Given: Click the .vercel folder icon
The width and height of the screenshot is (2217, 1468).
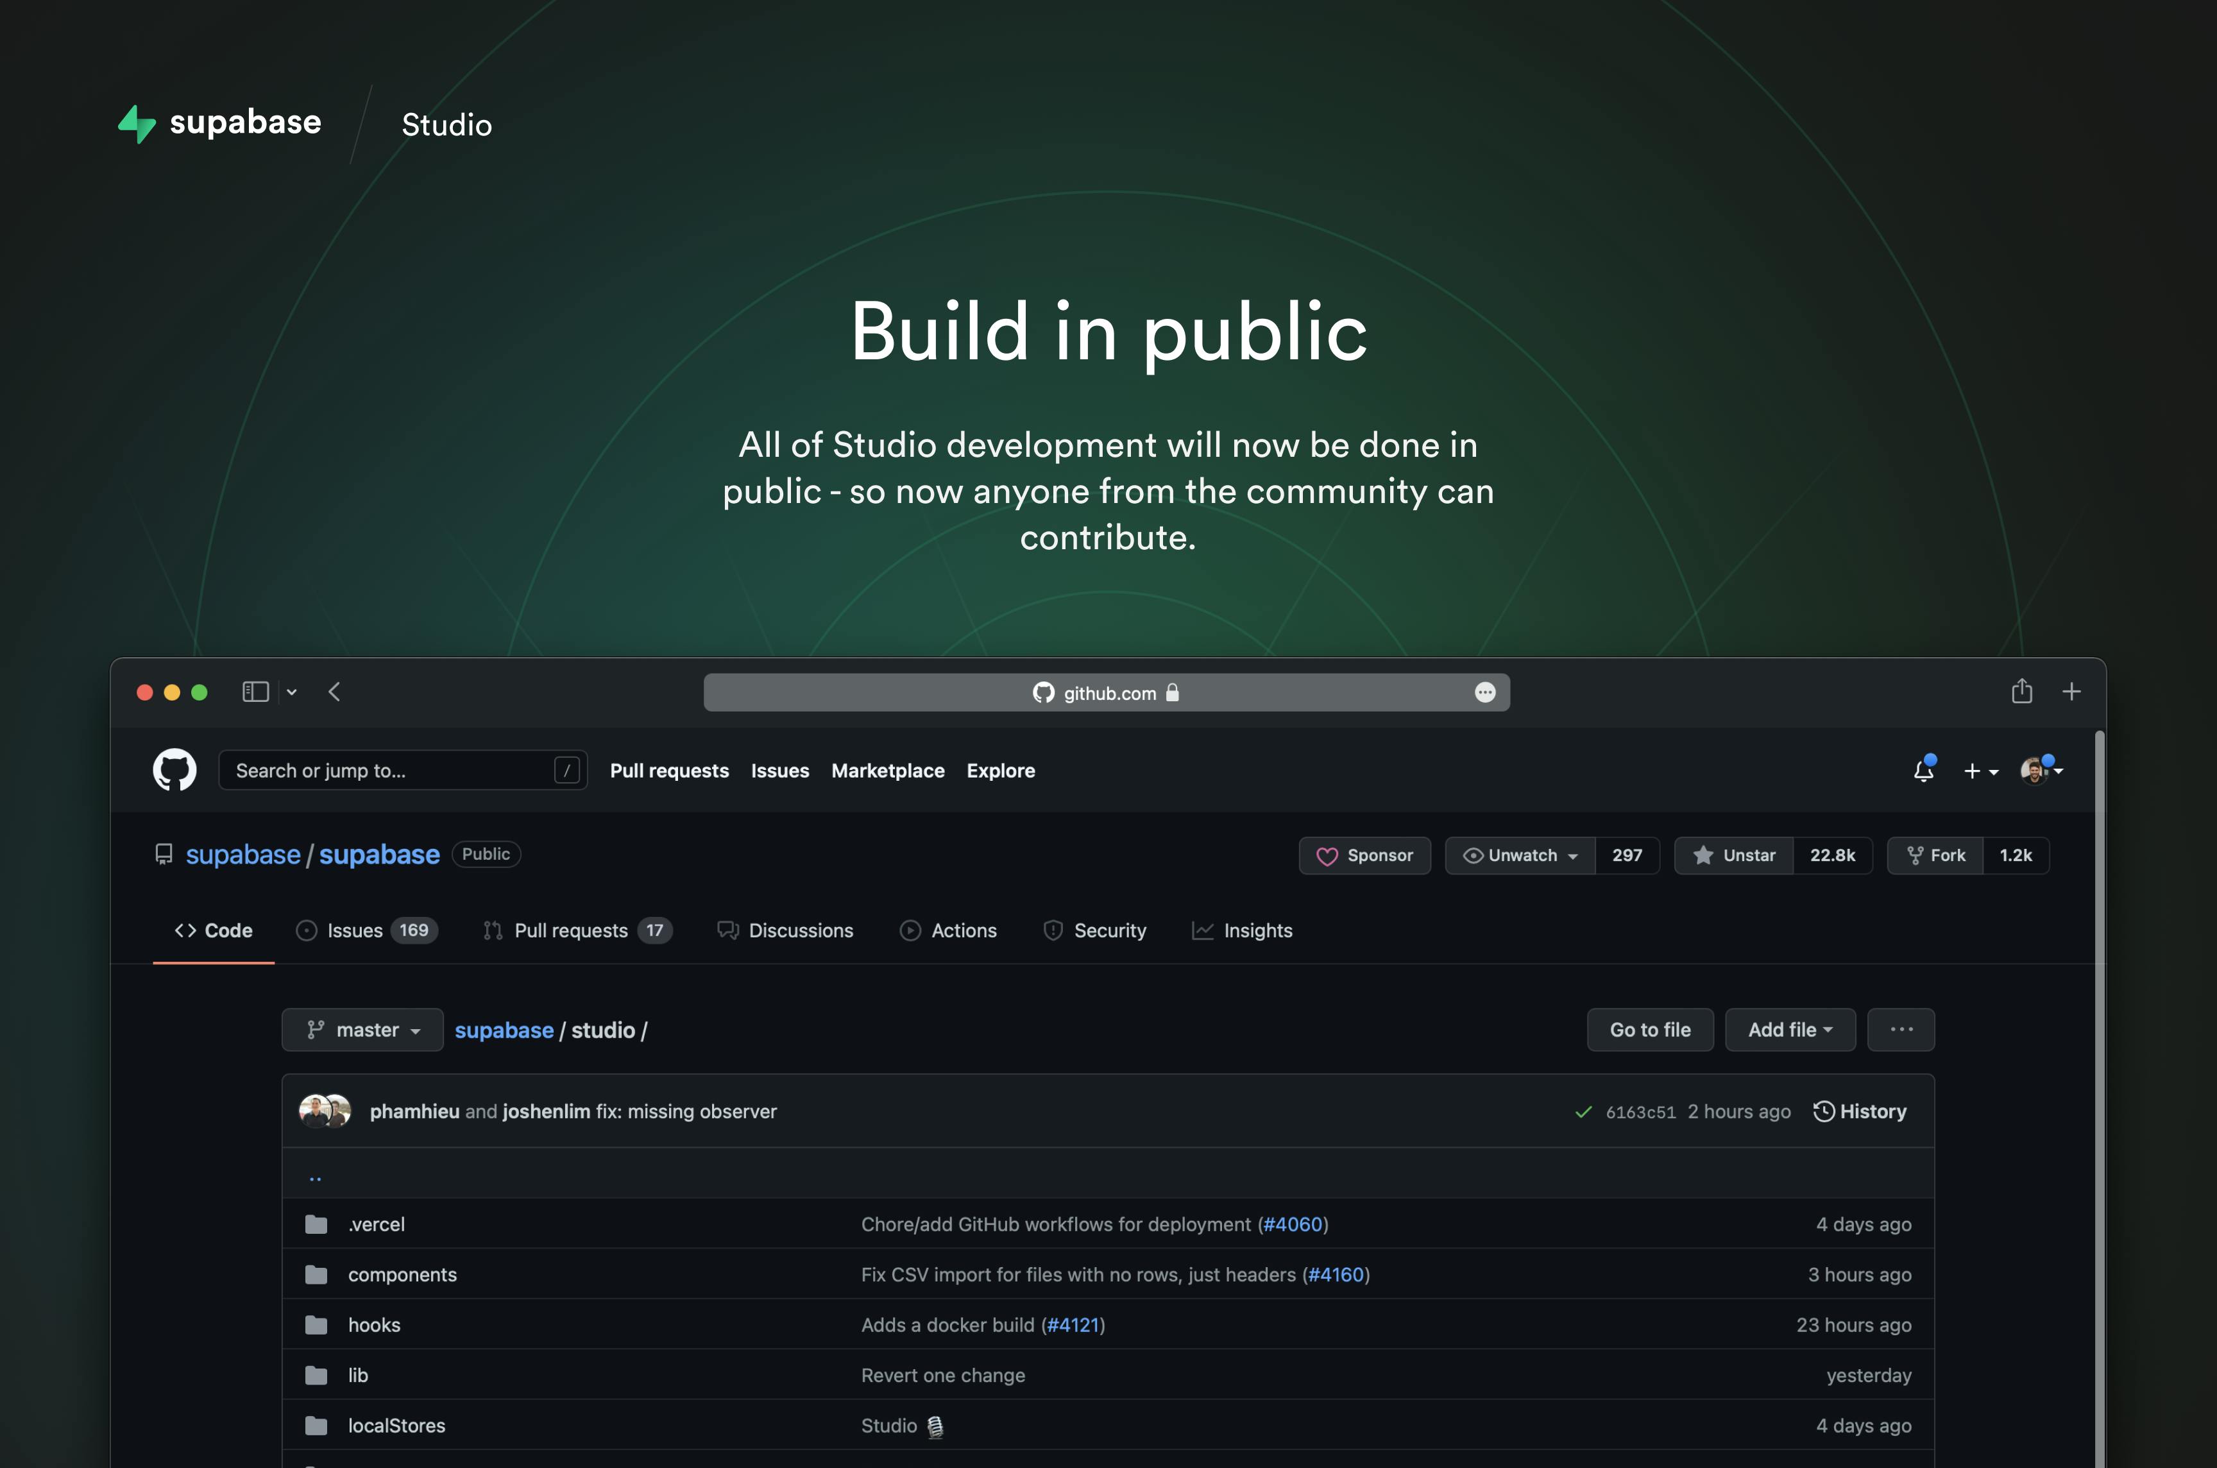Looking at the screenshot, I should pyautogui.click(x=316, y=1225).
